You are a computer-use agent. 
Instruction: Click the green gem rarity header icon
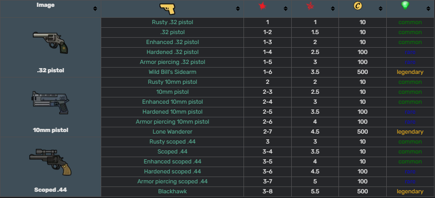[405, 6]
